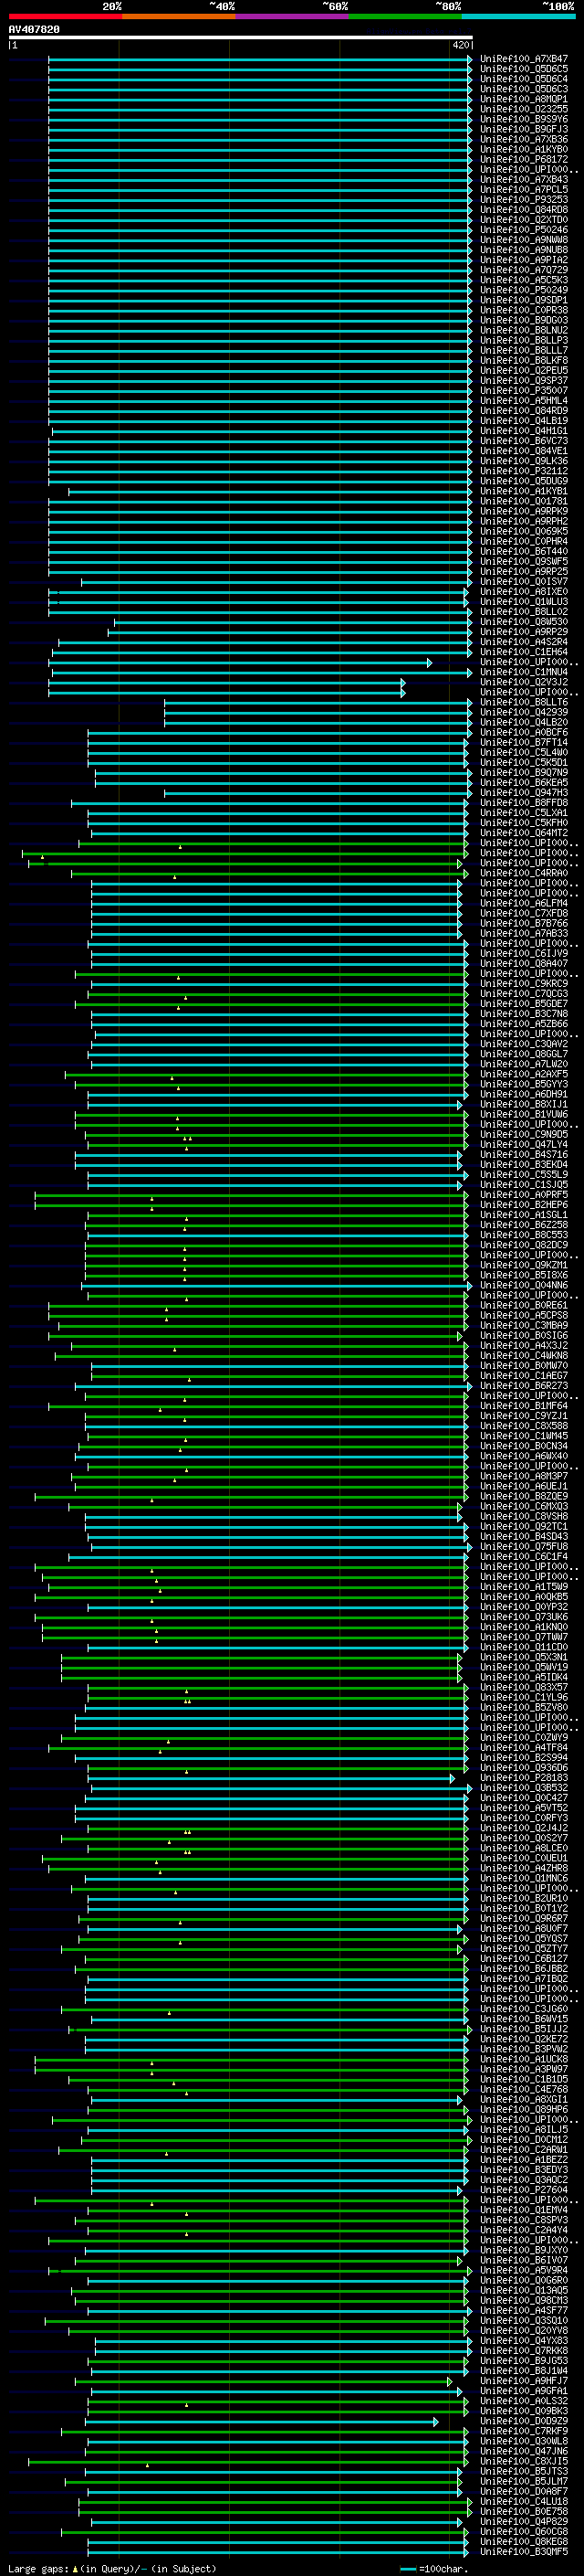This screenshot has width=584, height=2576.
Task: Click the red 20% identity legend segment
Action: click(66, 16)
